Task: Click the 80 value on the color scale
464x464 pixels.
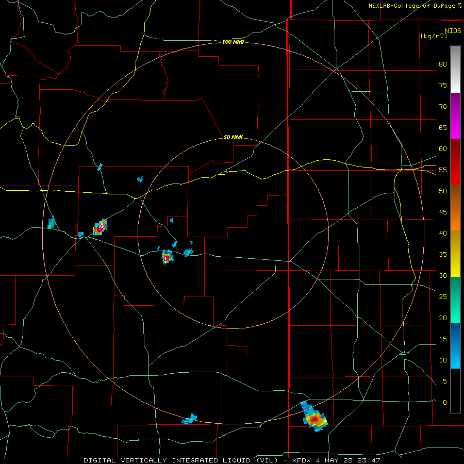Action: 443,64
